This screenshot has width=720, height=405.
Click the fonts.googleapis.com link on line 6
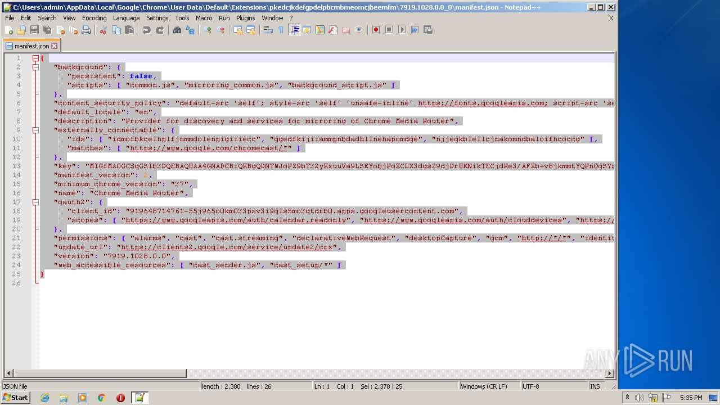[x=483, y=103]
